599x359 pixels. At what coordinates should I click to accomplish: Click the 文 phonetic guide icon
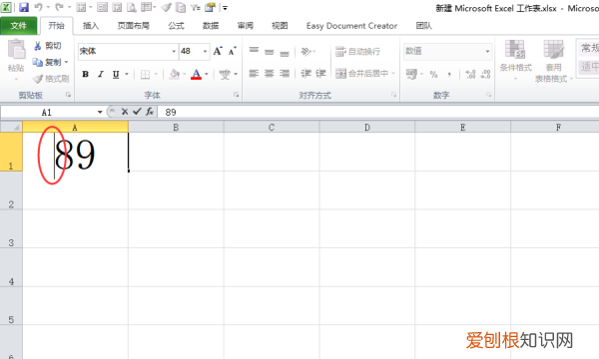click(x=225, y=74)
